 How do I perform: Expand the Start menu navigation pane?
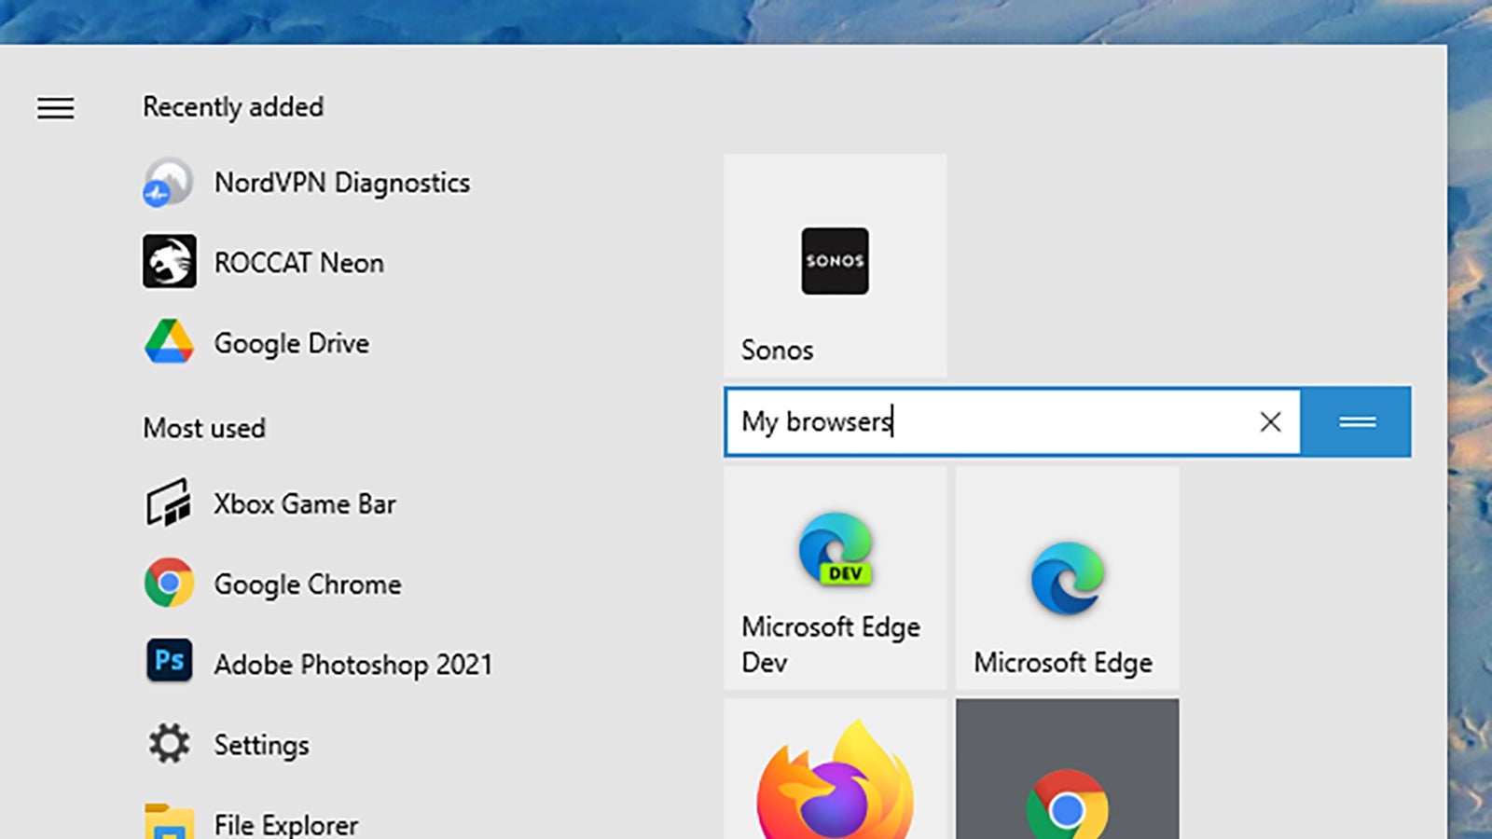tap(55, 109)
